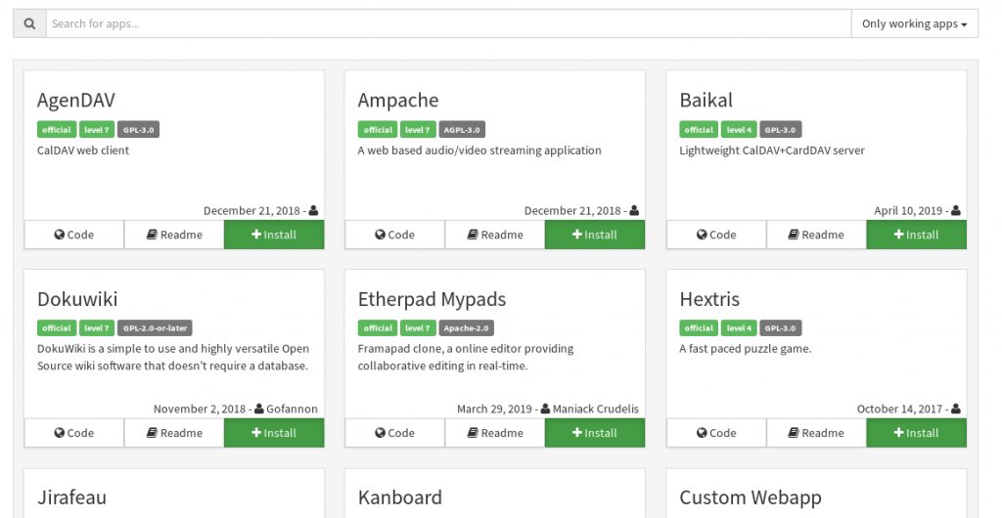Click the GPL-3.0 badge on Hextris
The height and width of the screenshot is (518, 1002).
[781, 327]
